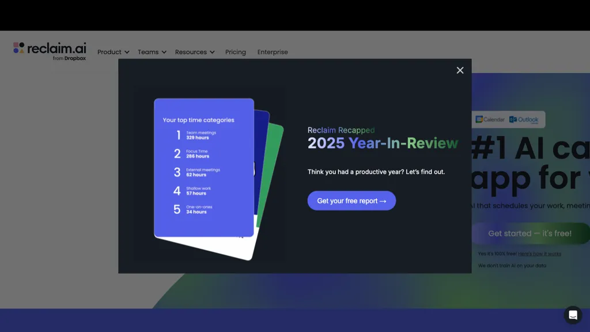
Task: Open the Pricing page
Action: pyautogui.click(x=236, y=52)
